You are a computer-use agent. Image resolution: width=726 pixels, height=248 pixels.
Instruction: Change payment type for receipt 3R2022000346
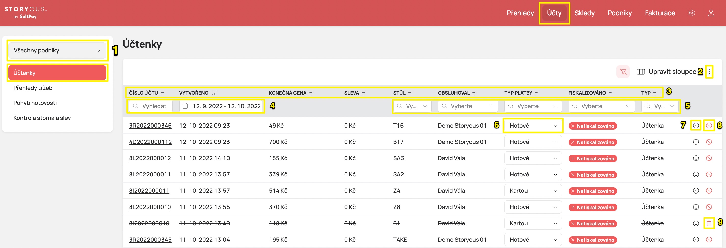pyautogui.click(x=533, y=126)
